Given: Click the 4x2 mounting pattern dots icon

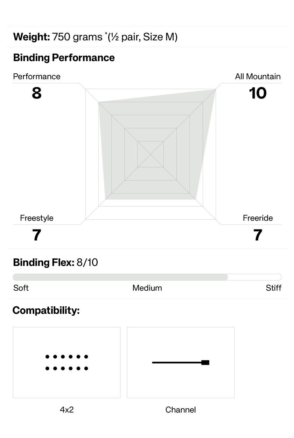Looking at the screenshot, I should click(x=66, y=362).
